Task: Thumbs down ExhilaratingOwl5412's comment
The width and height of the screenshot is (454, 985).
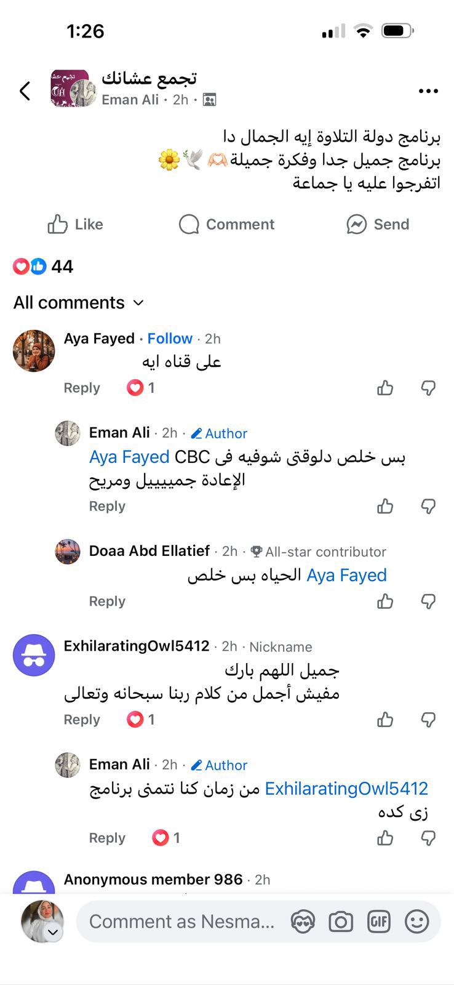Action: [x=428, y=720]
